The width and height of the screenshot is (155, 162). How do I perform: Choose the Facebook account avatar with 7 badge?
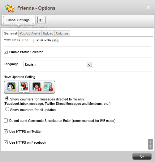point(37,87)
